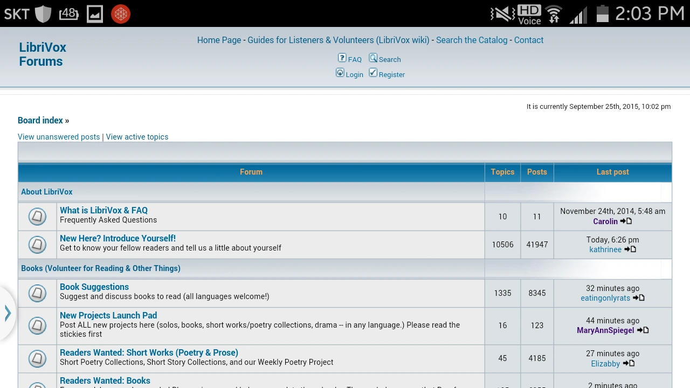Click the 'Frequently Asked Questions' description
The image size is (690, 388).
pyautogui.click(x=108, y=220)
